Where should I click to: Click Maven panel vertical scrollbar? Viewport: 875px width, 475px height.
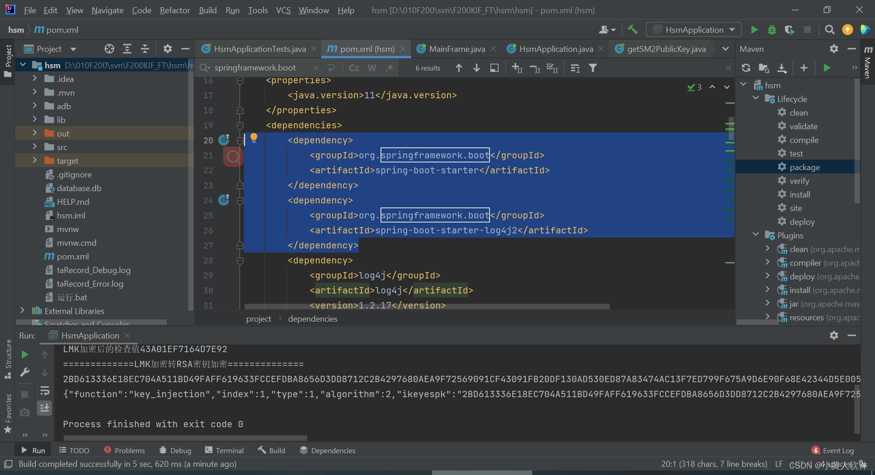[x=857, y=141]
